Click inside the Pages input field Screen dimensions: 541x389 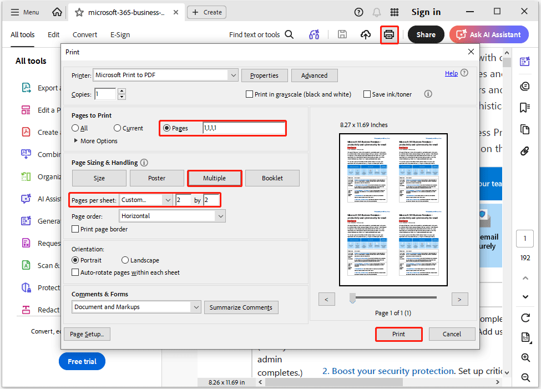244,128
